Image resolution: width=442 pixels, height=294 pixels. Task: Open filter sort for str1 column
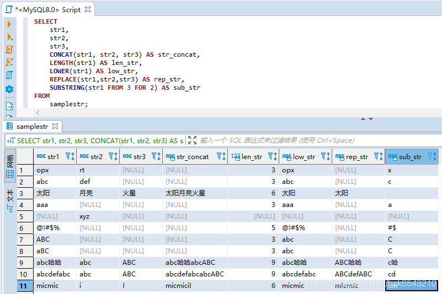70,156
